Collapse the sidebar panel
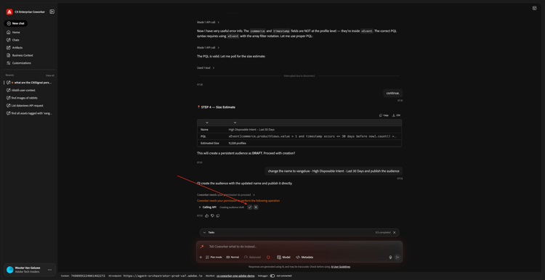 (52, 12)
